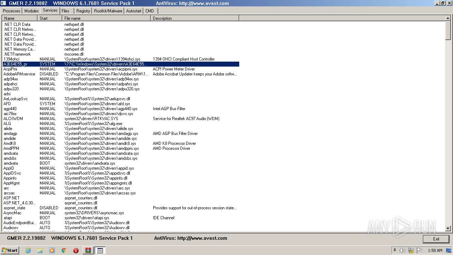This screenshot has width=453, height=255.
Task: Select the atapi service row
Action: pyautogui.click(x=121, y=218)
